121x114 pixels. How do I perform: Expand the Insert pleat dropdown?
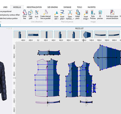point(64,19)
